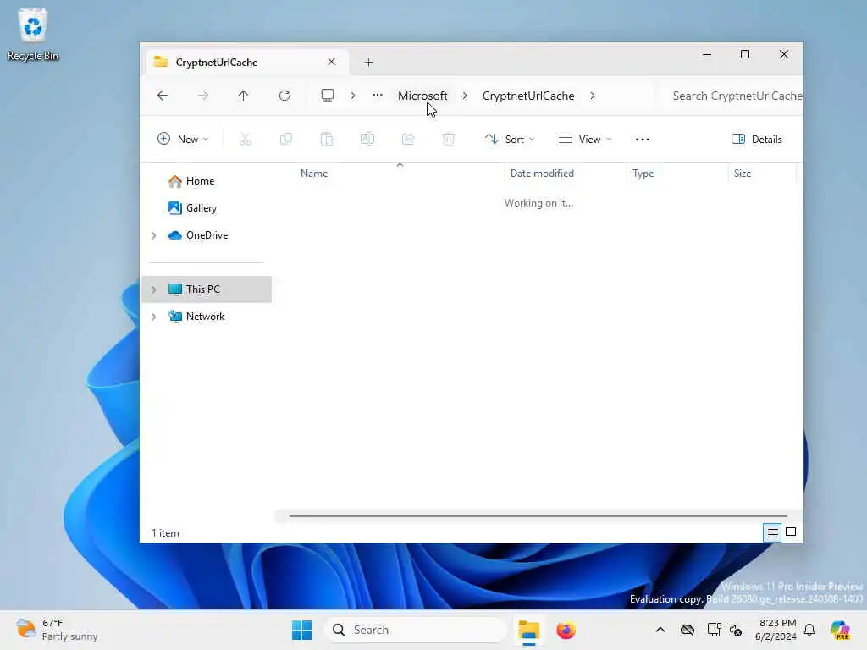Viewport: 867px width, 650px height.
Task: Switch to large thumbnails view icon
Action: tap(791, 533)
